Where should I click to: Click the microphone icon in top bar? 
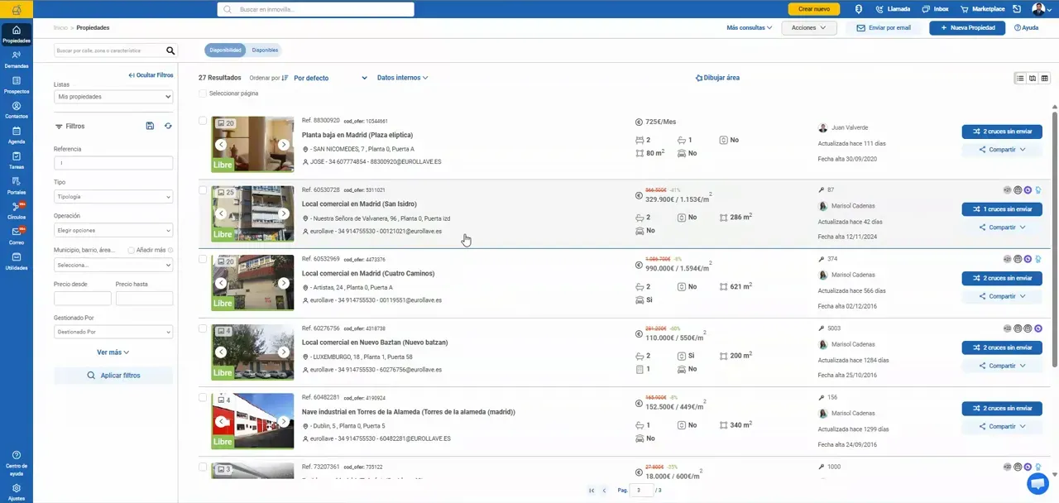click(x=858, y=9)
